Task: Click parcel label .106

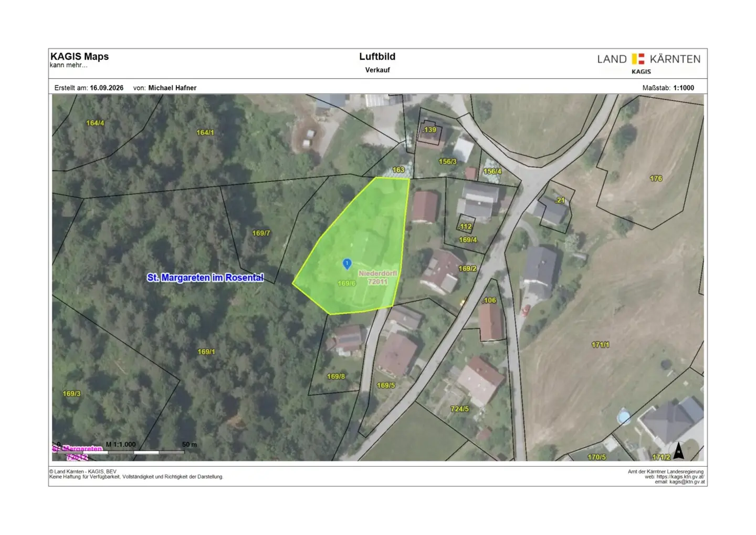Action: click(x=489, y=301)
